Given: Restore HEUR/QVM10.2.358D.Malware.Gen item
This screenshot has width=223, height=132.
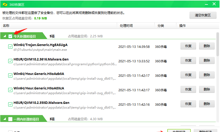Looking at the screenshot, I should click(x=188, y=104).
